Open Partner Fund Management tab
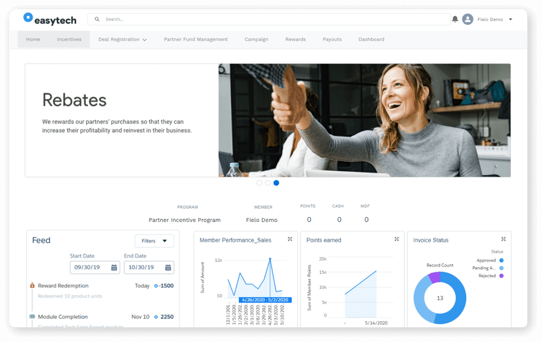The image size is (542, 342). pos(196,39)
